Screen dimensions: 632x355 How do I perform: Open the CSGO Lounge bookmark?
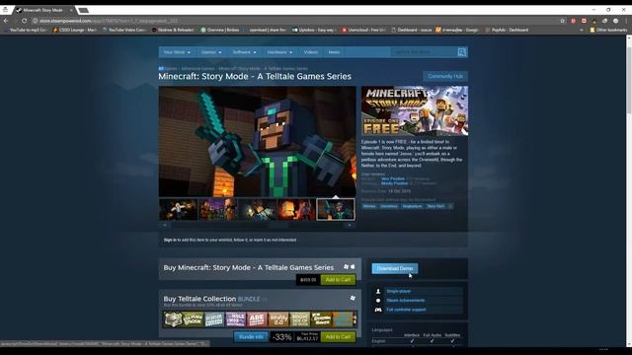75,30
